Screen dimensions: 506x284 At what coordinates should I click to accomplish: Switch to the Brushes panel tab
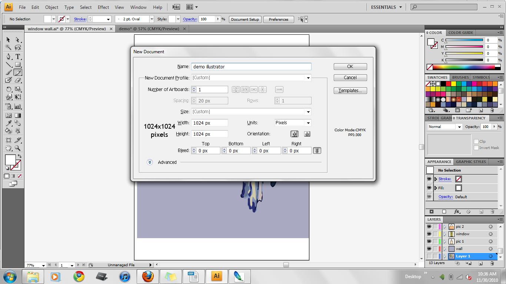(460, 77)
